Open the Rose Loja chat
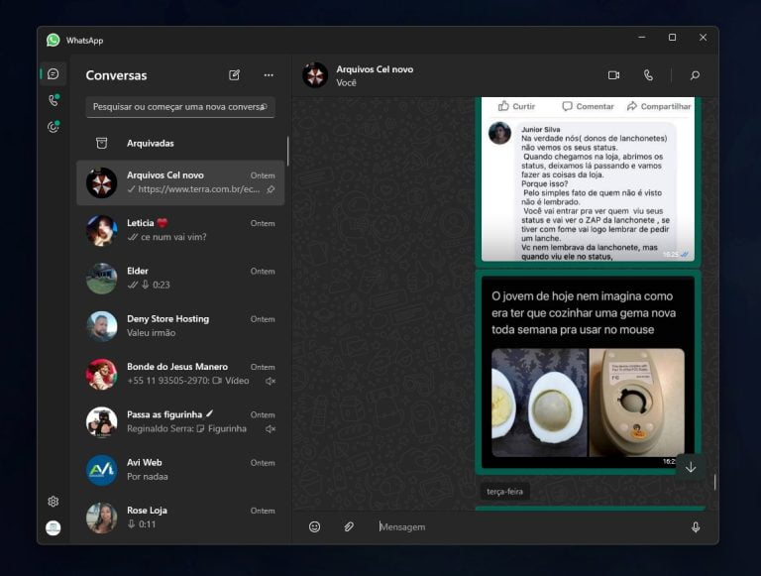The width and height of the screenshot is (761, 576). (x=180, y=518)
